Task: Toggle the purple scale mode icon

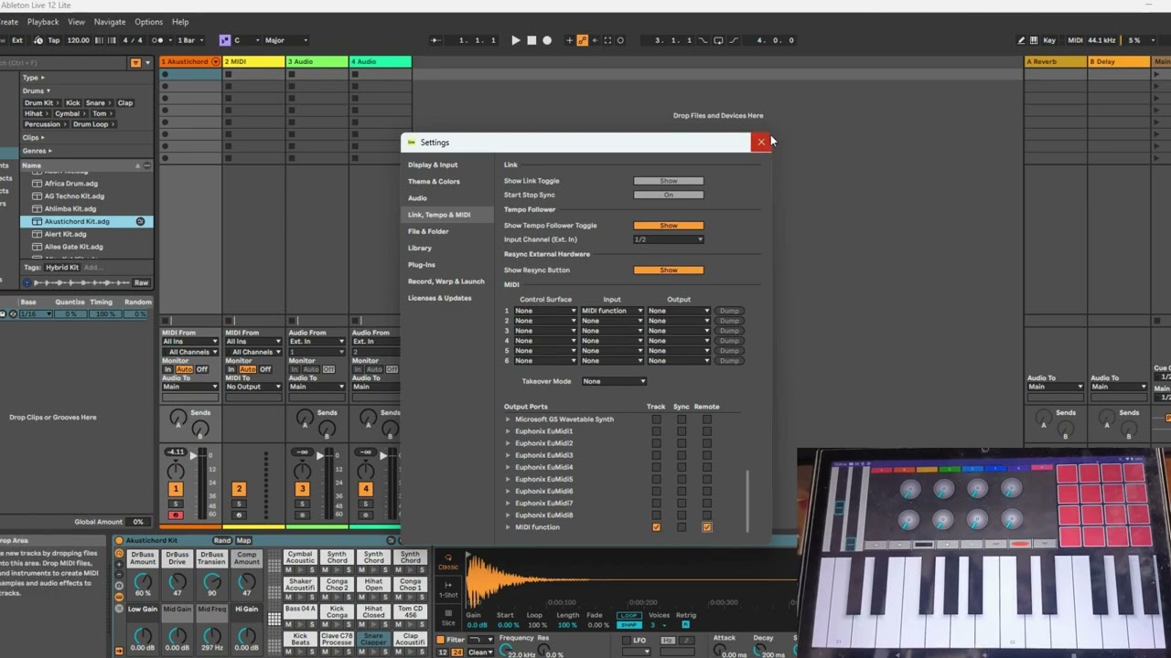Action: click(x=224, y=40)
